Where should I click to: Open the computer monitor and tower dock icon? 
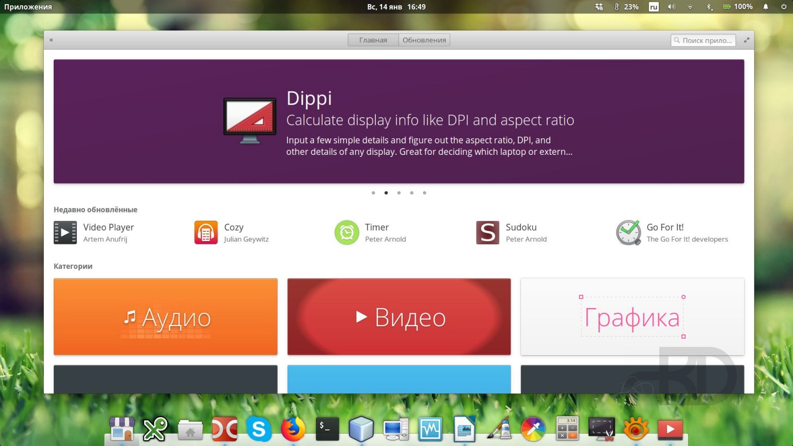coord(396,429)
